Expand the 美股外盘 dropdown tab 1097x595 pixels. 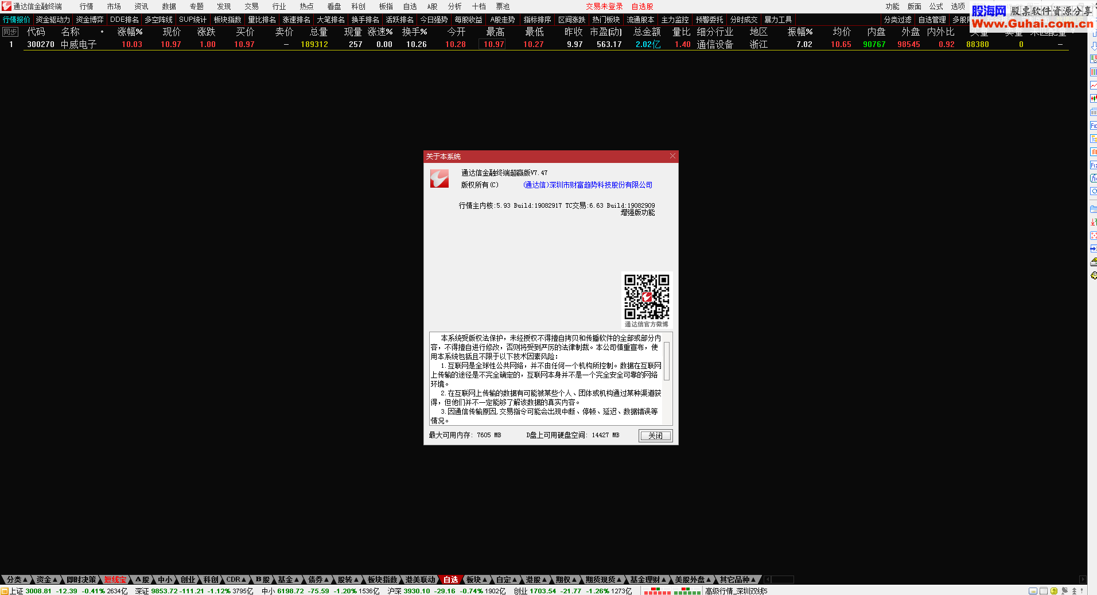(693, 580)
